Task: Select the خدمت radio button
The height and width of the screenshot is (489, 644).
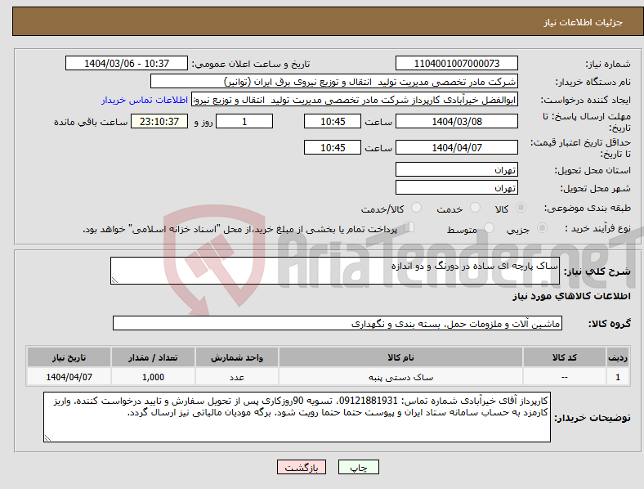Action: click(x=475, y=208)
